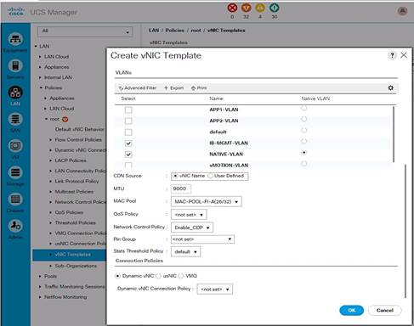Open Traffic Monitoring Sessions tree item
This screenshot has width=414, height=326.
coord(75,286)
